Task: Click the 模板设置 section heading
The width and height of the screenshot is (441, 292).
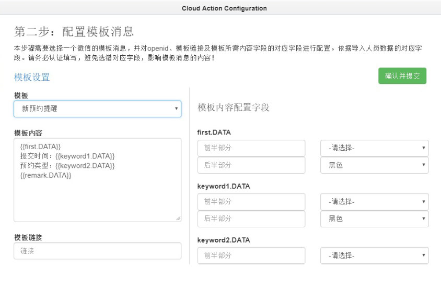Action: click(x=32, y=77)
